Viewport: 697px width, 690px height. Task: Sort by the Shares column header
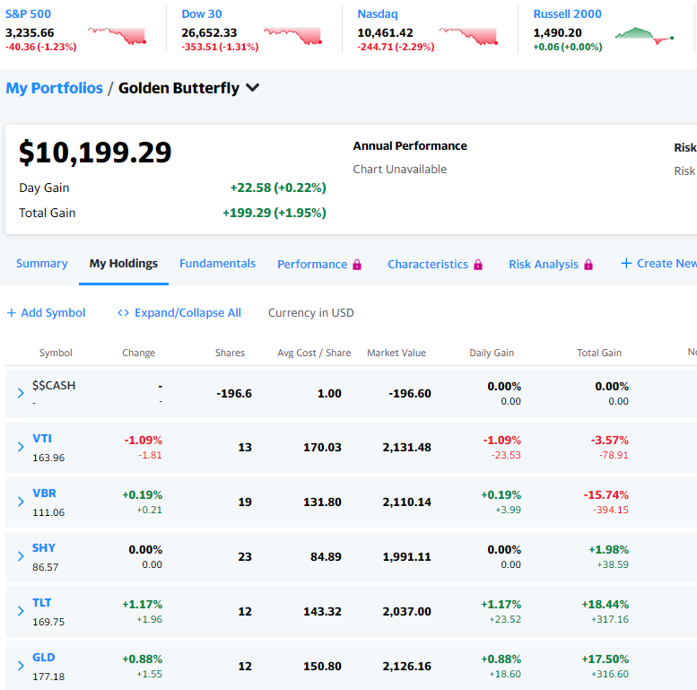tap(230, 353)
